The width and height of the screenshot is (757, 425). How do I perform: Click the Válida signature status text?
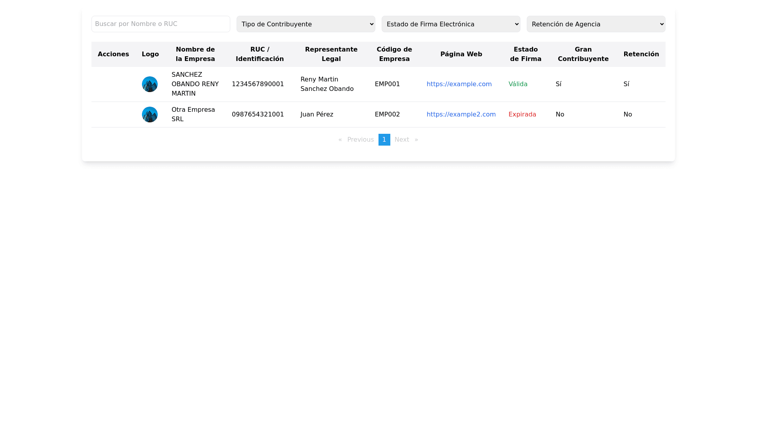tap(518, 84)
